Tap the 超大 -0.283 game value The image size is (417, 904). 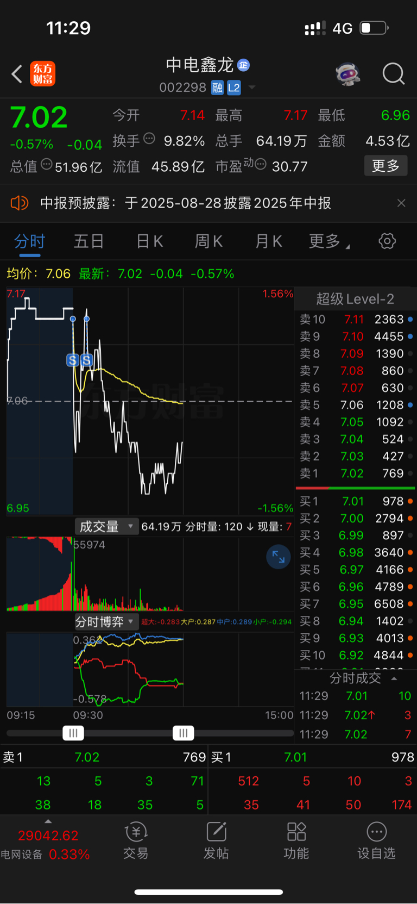(160, 622)
